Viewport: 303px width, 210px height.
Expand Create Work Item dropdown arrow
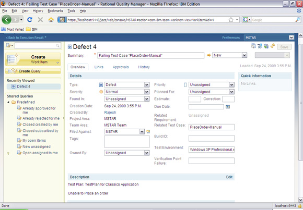click(57, 63)
